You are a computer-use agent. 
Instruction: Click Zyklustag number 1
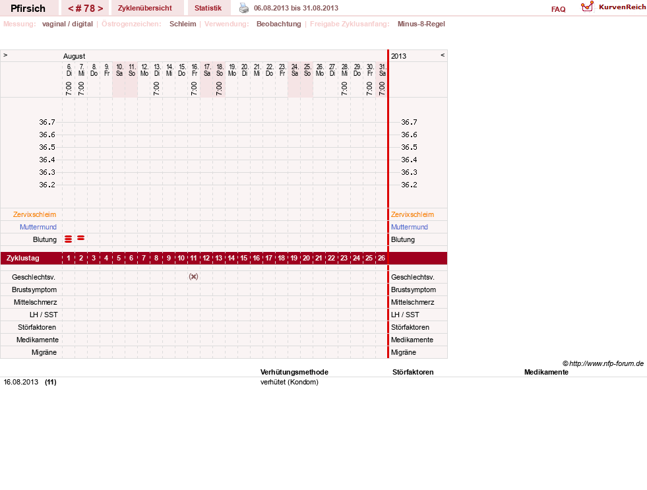69,259
